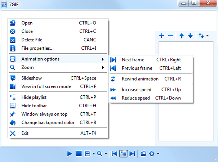
Task: Choose Hide toolbar menu entry
Action: tap(58, 106)
